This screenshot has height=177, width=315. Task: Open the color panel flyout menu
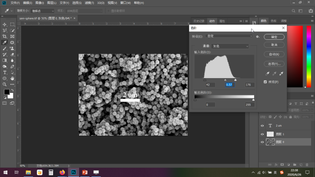(x=312, y=21)
